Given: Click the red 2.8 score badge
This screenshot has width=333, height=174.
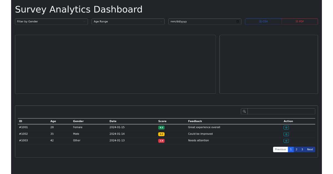Looking at the screenshot, I should coord(161,141).
